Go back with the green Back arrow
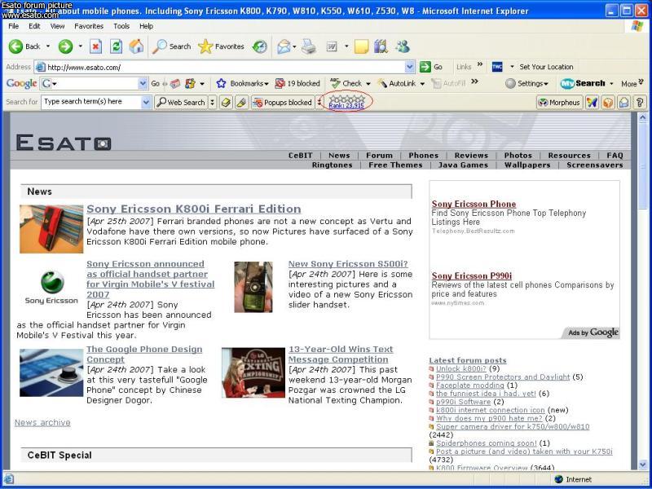652x489 pixels. point(24,46)
